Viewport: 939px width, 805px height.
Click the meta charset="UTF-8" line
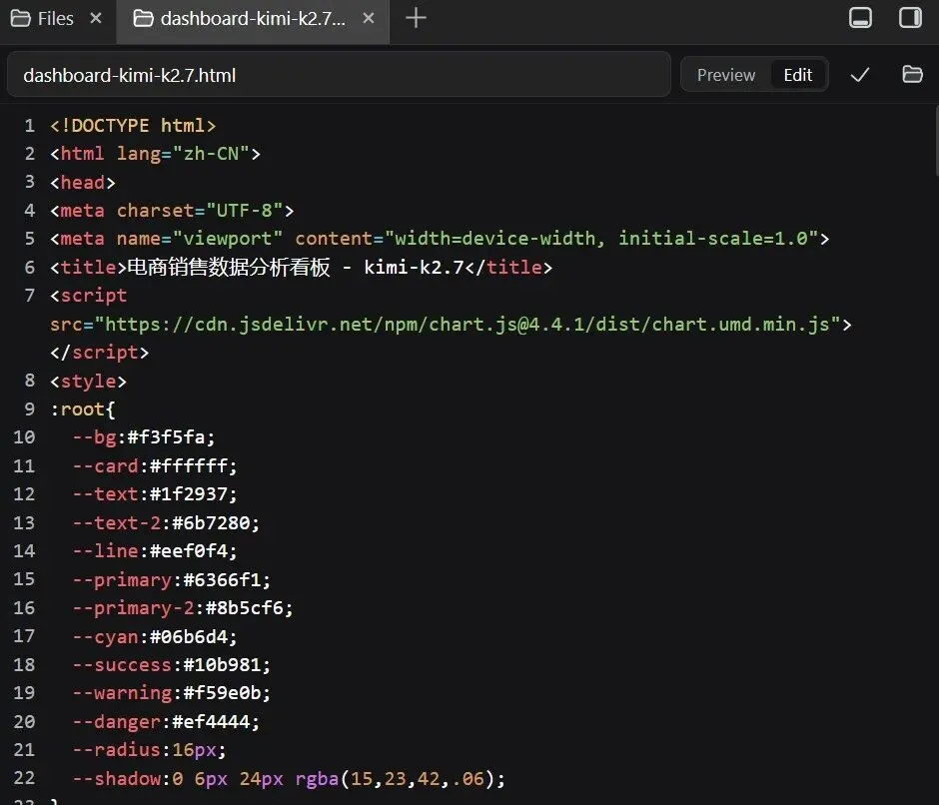coord(172,210)
